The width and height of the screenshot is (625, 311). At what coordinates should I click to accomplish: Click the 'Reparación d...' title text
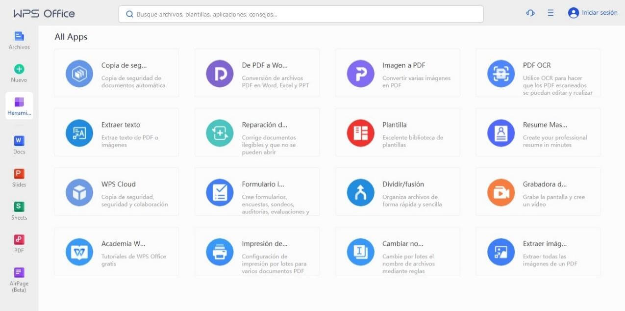265,125
